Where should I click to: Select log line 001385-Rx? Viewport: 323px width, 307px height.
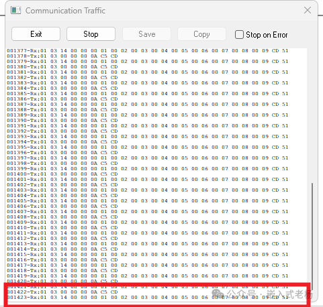point(148,94)
